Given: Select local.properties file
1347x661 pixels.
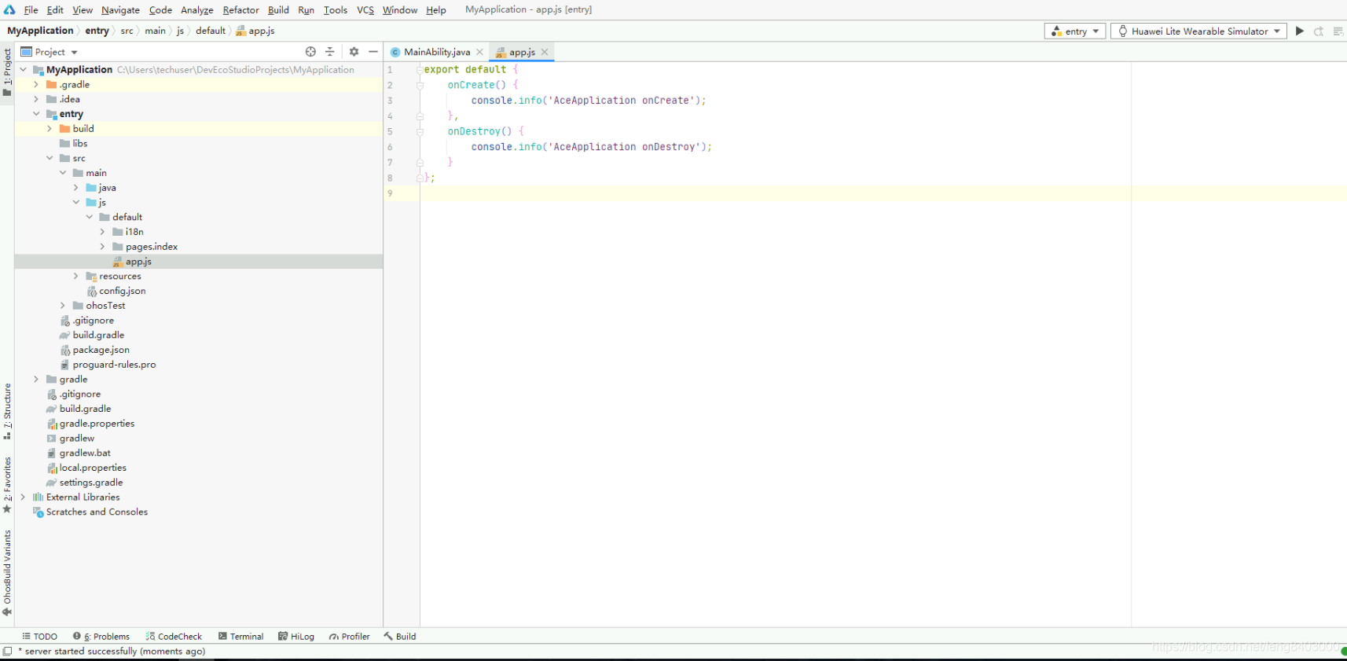Looking at the screenshot, I should (93, 468).
